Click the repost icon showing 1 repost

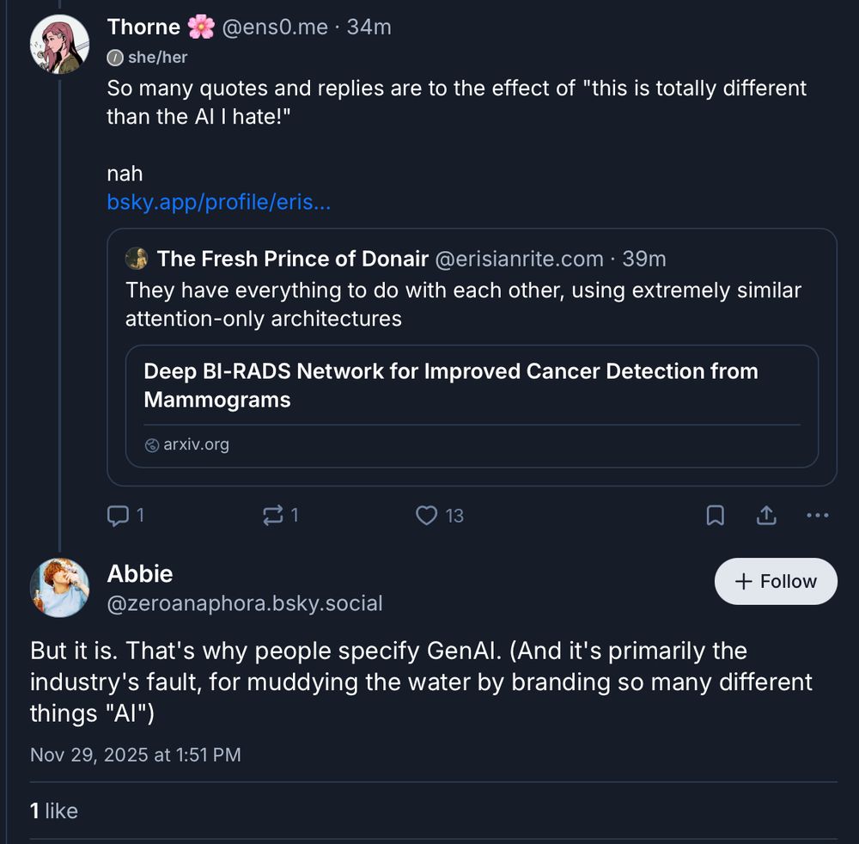tap(273, 516)
